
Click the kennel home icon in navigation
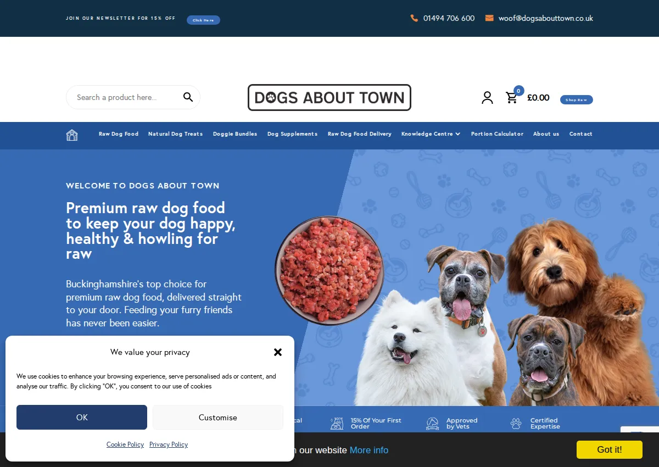(x=72, y=135)
